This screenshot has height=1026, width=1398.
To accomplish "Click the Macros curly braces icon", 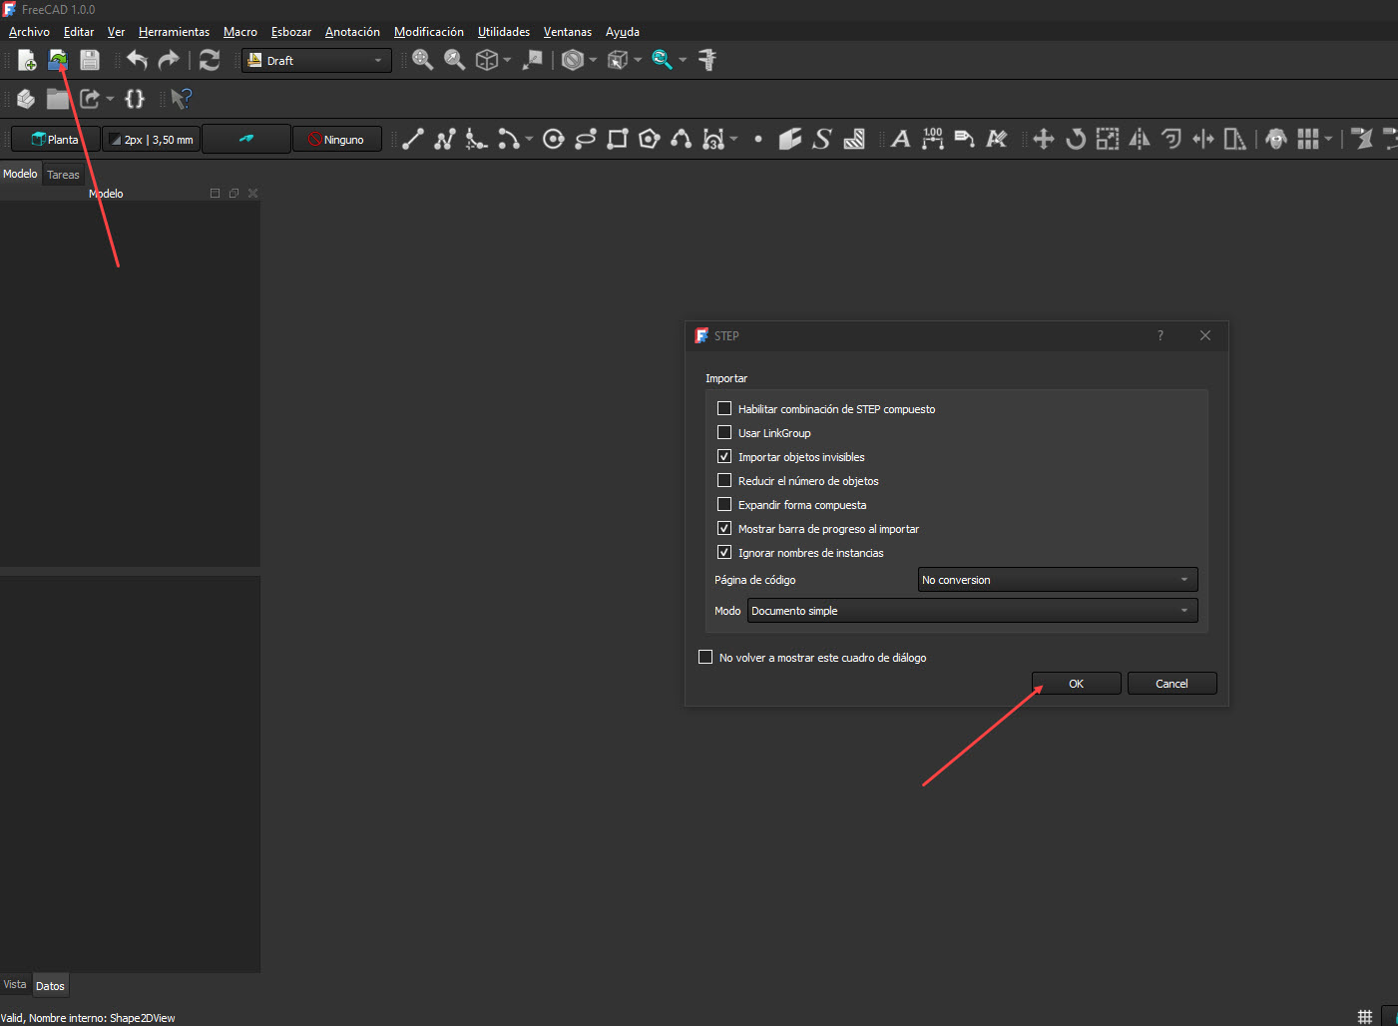I will pos(135,99).
